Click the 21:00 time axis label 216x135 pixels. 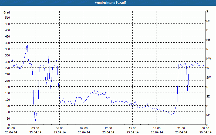tap(181, 129)
